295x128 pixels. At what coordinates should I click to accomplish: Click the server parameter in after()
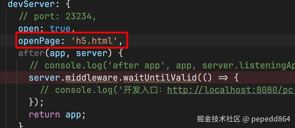pos(92,53)
